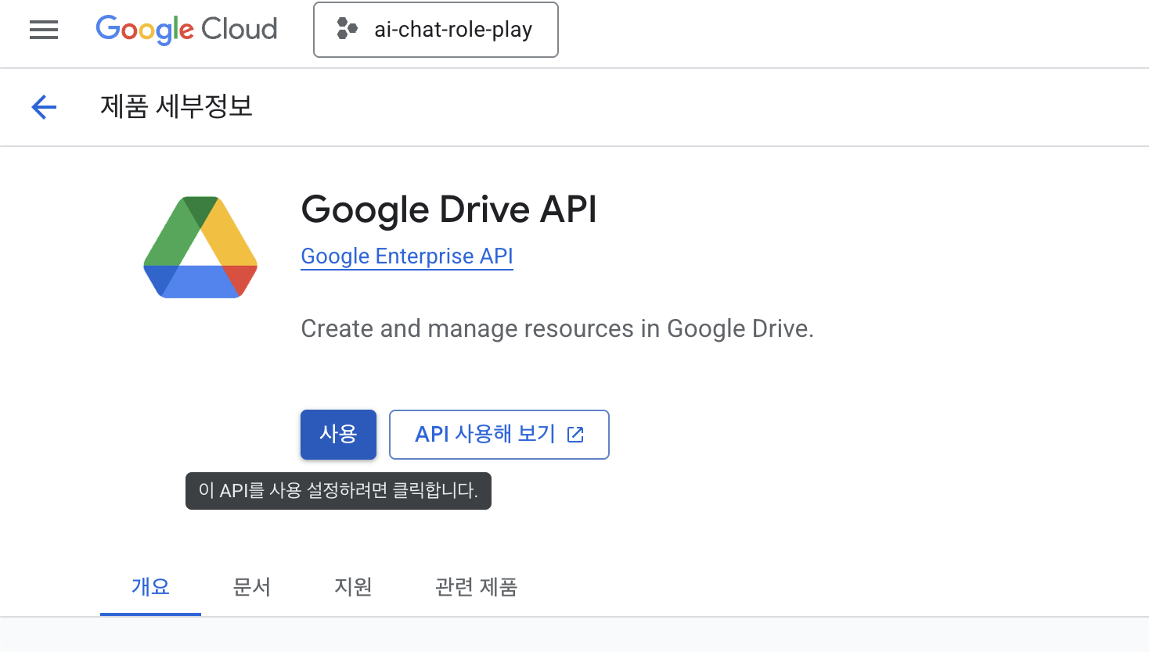The width and height of the screenshot is (1149, 652).
Task: Click the Google Drive logo image
Action: coord(200,247)
